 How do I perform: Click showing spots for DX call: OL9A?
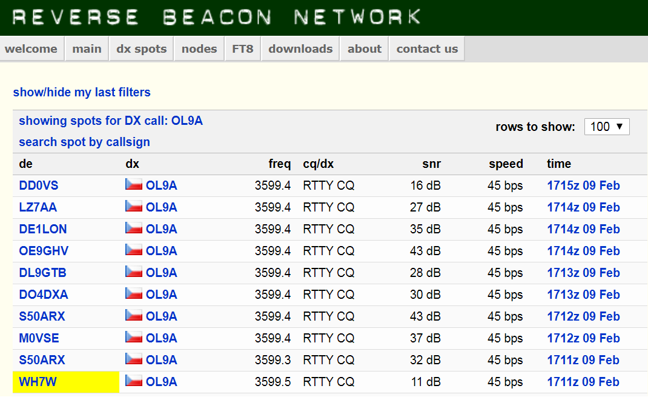(111, 121)
